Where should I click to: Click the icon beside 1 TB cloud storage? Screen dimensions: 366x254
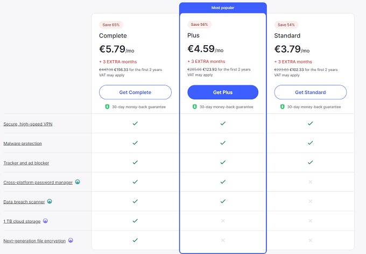tap(45, 221)
